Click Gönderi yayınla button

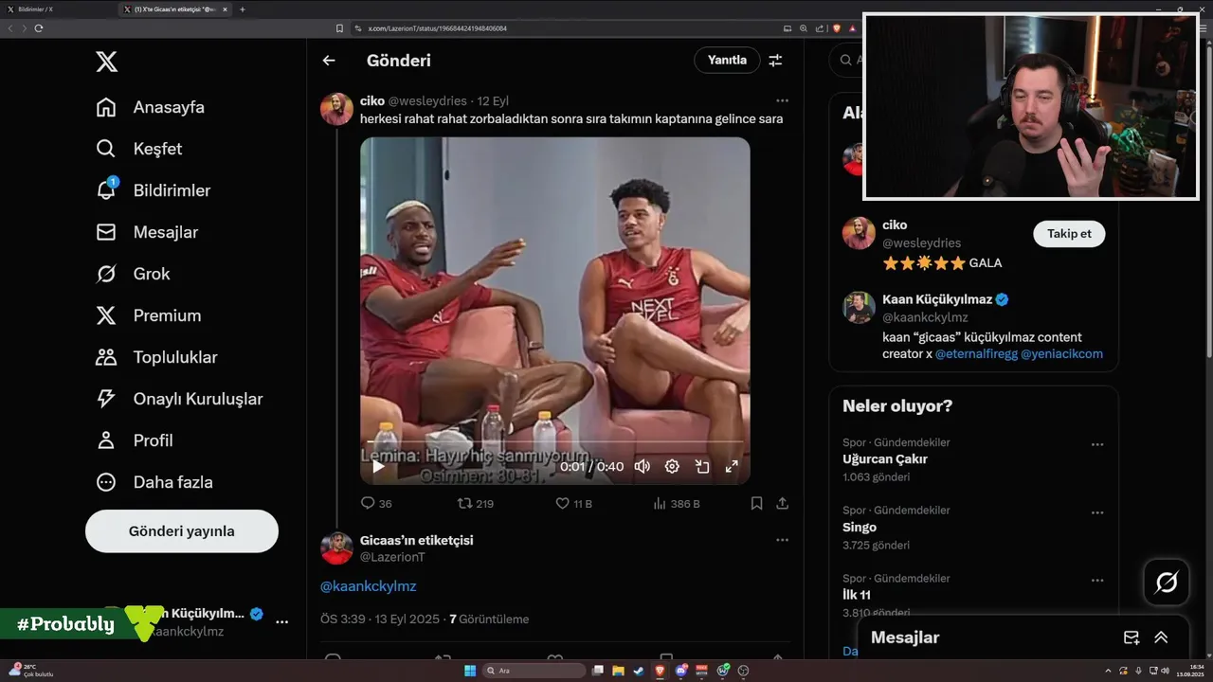tap(182, 531)
